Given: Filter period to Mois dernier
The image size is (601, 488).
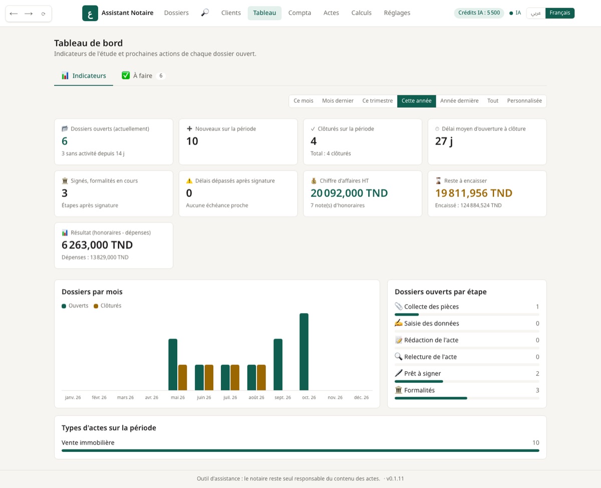Looking at the screenshot, I should pyautogui.click(x=338, y=101).
